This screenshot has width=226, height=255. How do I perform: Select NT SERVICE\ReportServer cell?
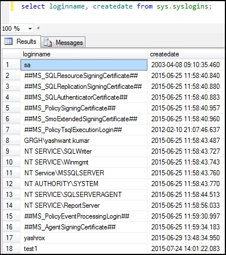[84, 205]
